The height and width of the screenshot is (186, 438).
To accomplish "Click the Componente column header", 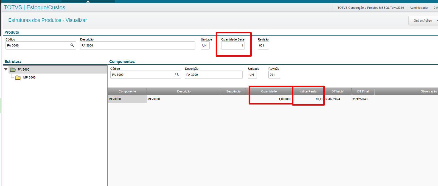I will [127, 91].
